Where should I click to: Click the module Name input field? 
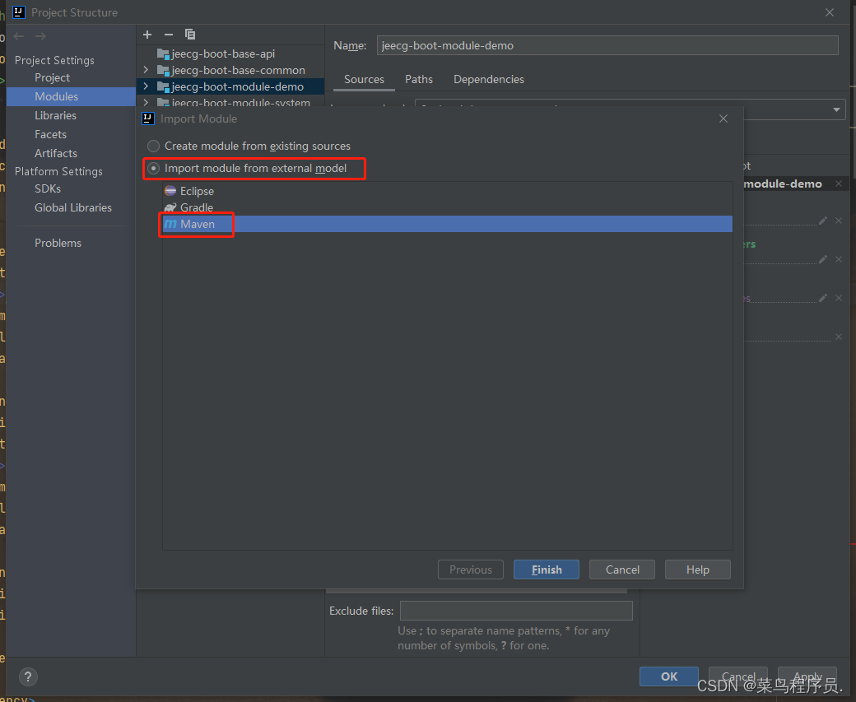click(607, 45)
